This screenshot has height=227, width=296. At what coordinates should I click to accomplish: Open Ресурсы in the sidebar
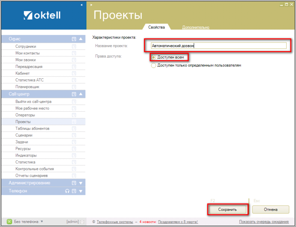pos(23,149)
